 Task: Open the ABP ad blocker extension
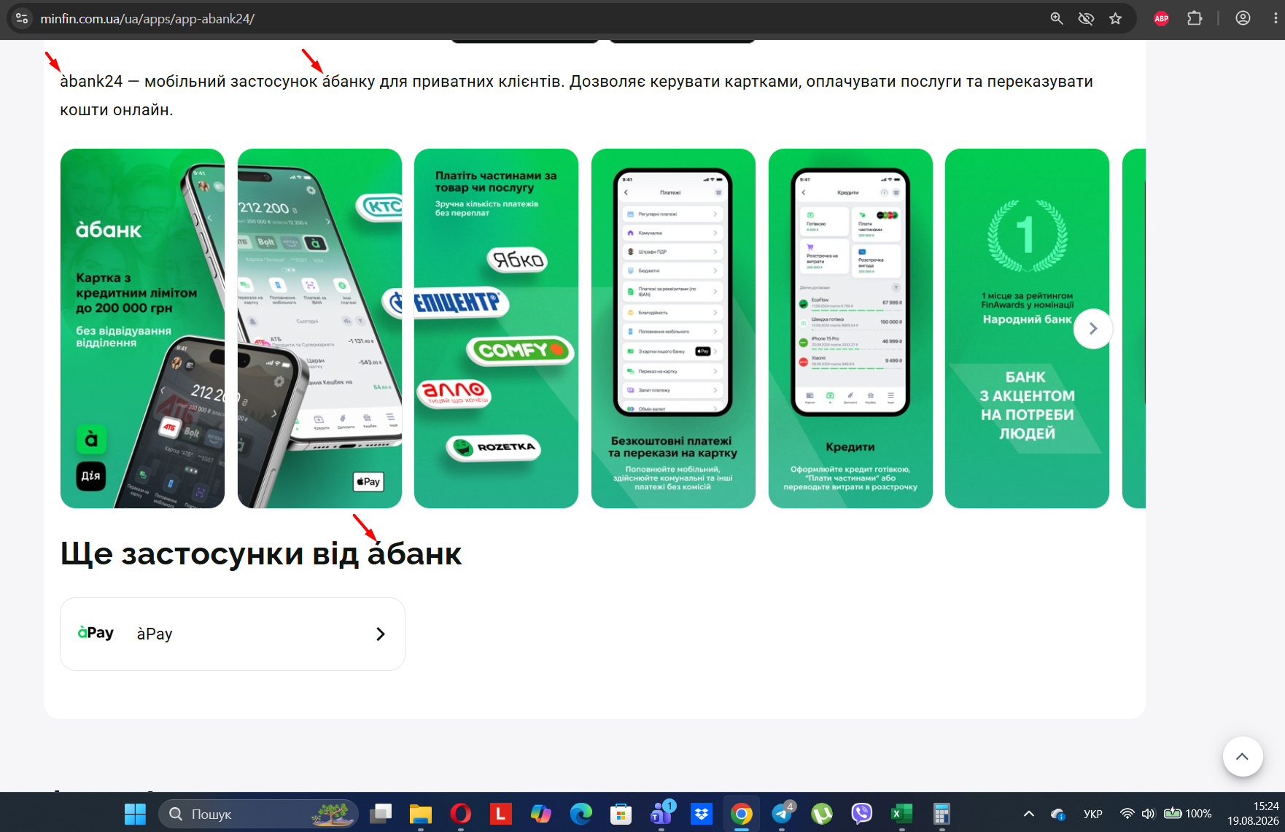(x=1162, y=18)
